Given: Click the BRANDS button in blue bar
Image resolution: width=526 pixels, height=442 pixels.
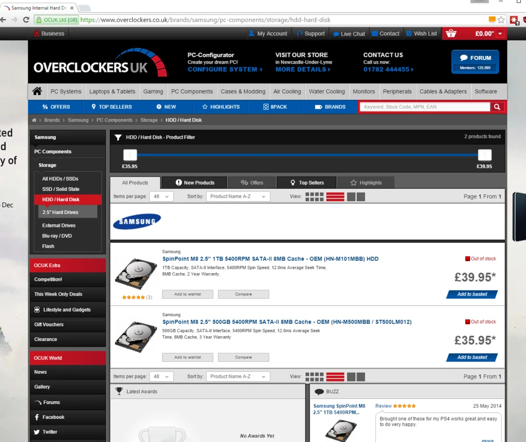Looking at the screenshot, I should coord(330,107).
